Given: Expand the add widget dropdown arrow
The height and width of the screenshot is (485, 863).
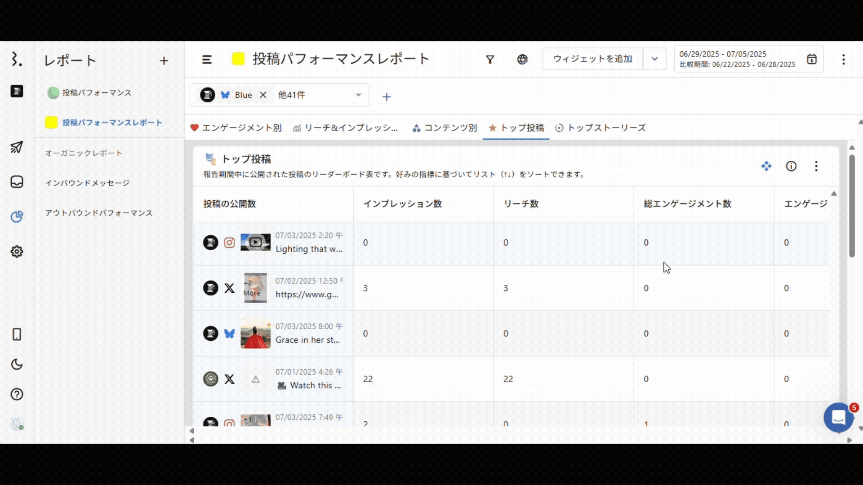Looking at the screenshot, I should [x=654, y=59].
